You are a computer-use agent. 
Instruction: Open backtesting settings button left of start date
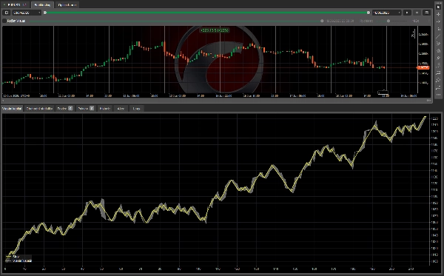(7, 13)
